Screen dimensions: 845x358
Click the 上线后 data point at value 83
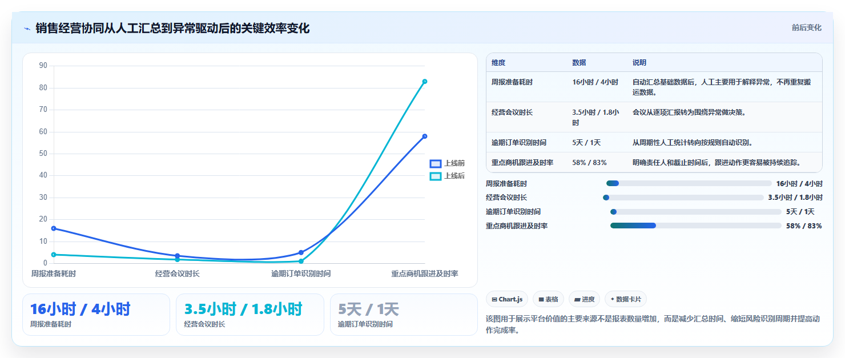click(x=425, y=81)
